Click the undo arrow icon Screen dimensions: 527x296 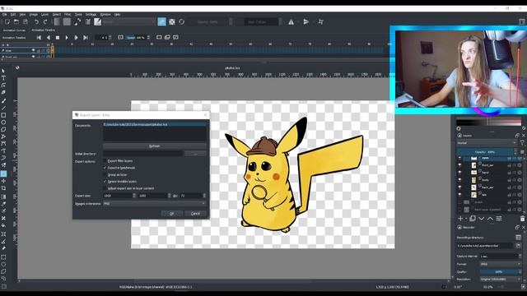tap(36, 22)
